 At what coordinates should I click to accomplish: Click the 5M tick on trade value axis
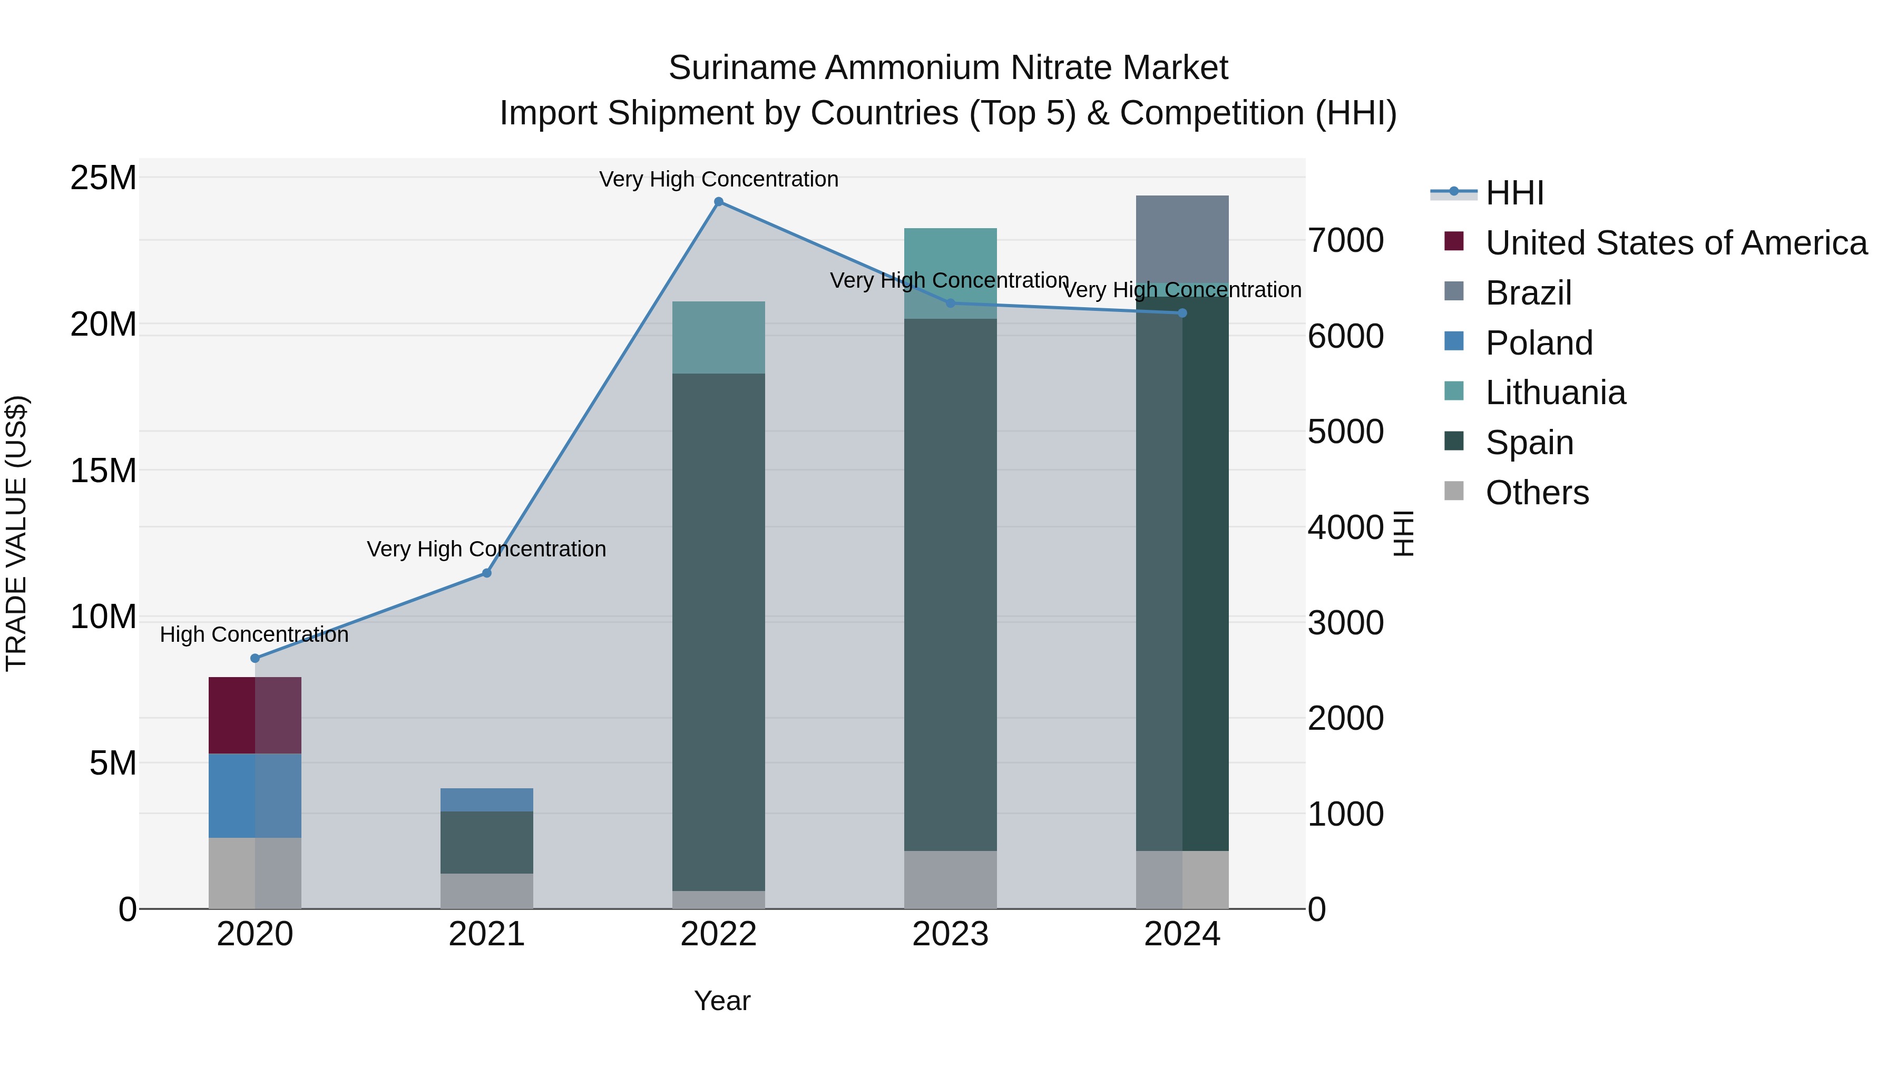pyautogui.click(x=113, y=763)
